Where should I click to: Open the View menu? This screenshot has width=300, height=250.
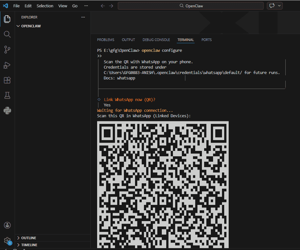pos(63,6)
